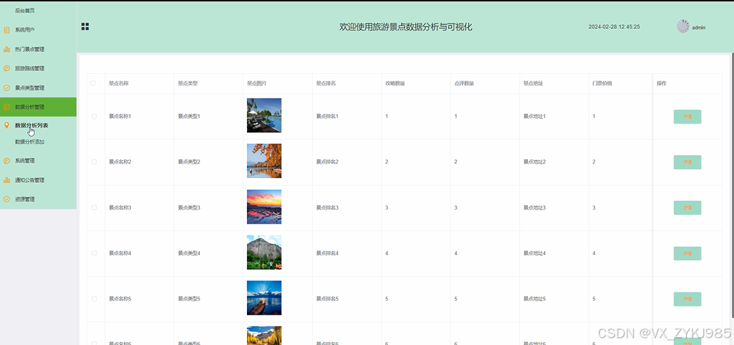Click the 系统管理 chat-bubble icon
Viewport: 734px width, 345px height.
(6, 161)
